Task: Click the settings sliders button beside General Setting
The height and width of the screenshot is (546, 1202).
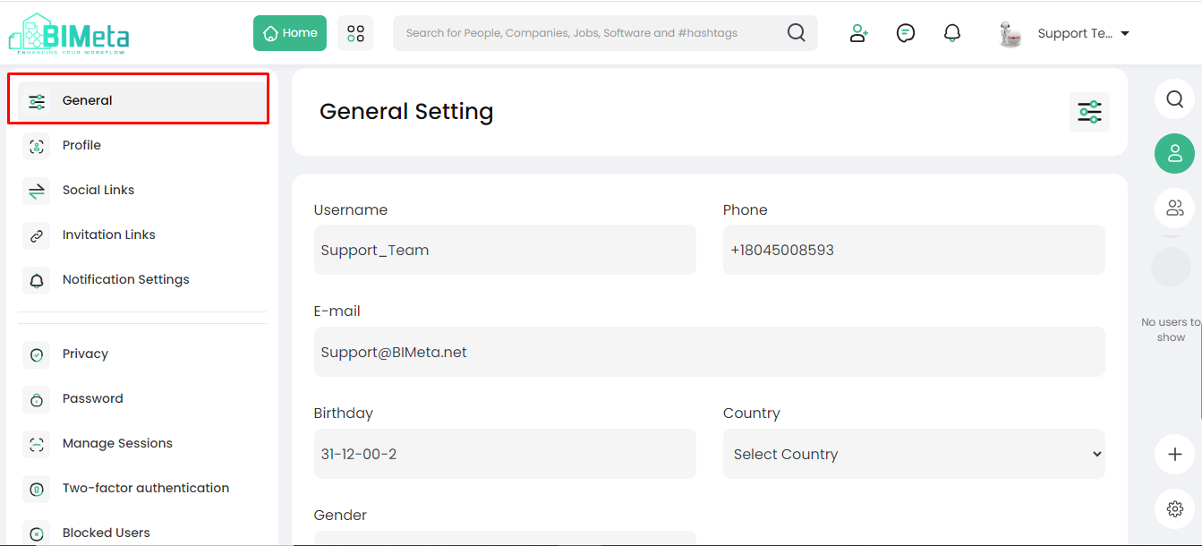Action: [x=1089, y=112]
